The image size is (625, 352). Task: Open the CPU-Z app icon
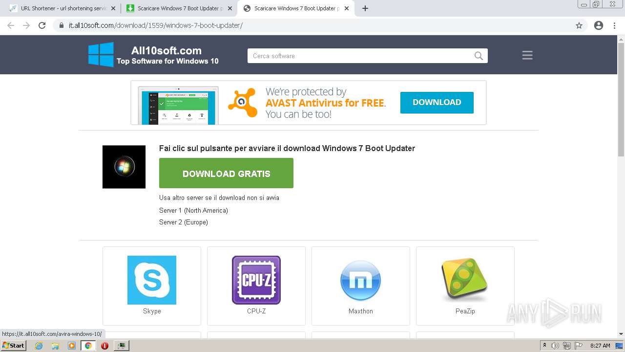256,280
